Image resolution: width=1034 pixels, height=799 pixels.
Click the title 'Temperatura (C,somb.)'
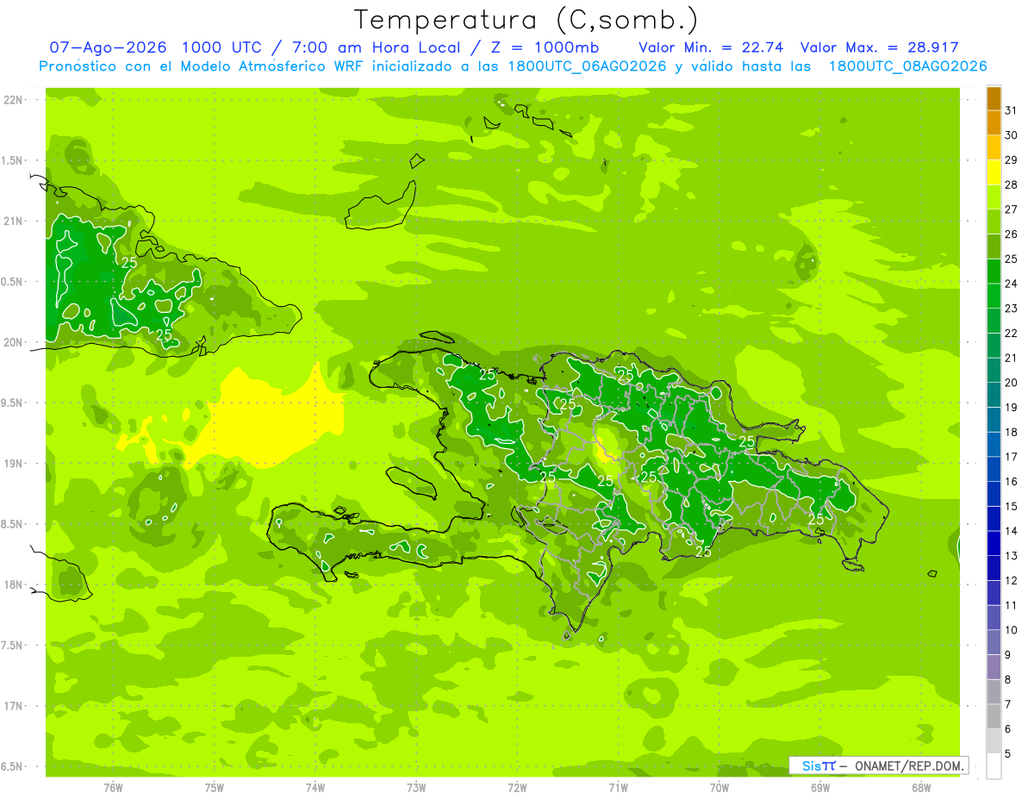526,20
